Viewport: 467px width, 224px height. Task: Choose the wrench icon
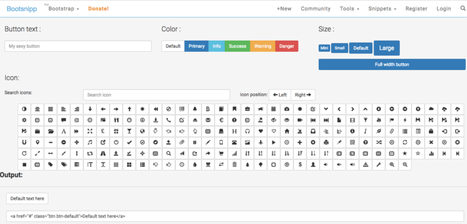click(x=378, y=165)
